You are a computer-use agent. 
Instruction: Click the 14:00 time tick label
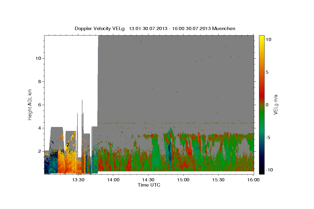tap(113, 180)
